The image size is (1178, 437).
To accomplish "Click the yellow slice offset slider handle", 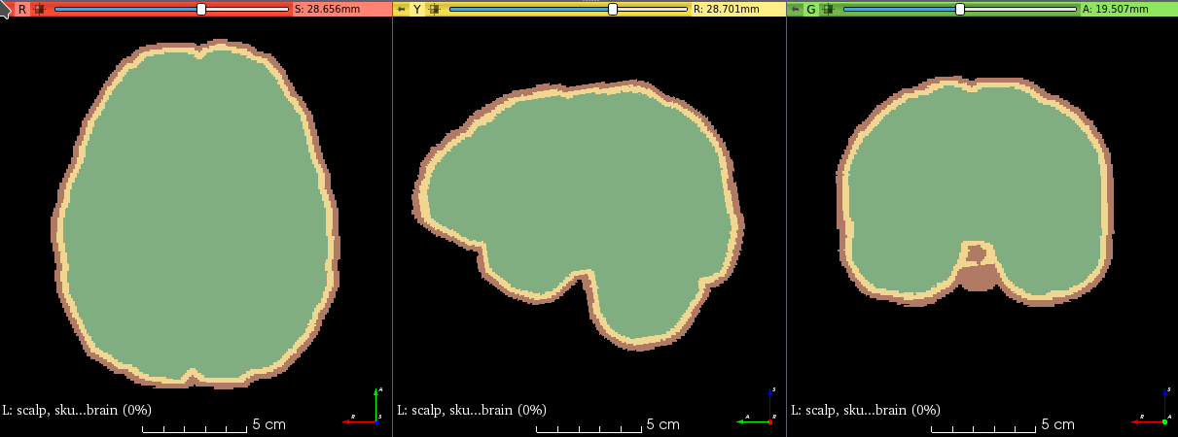I will tap(613, 9).
